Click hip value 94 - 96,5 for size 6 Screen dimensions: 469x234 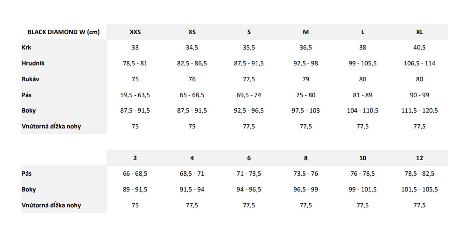249,189
